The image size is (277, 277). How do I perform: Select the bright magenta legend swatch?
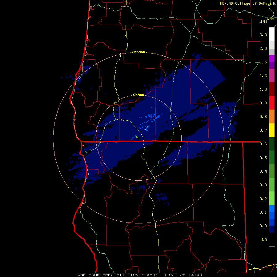click(272, 58)
